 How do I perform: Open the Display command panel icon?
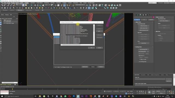146,15
